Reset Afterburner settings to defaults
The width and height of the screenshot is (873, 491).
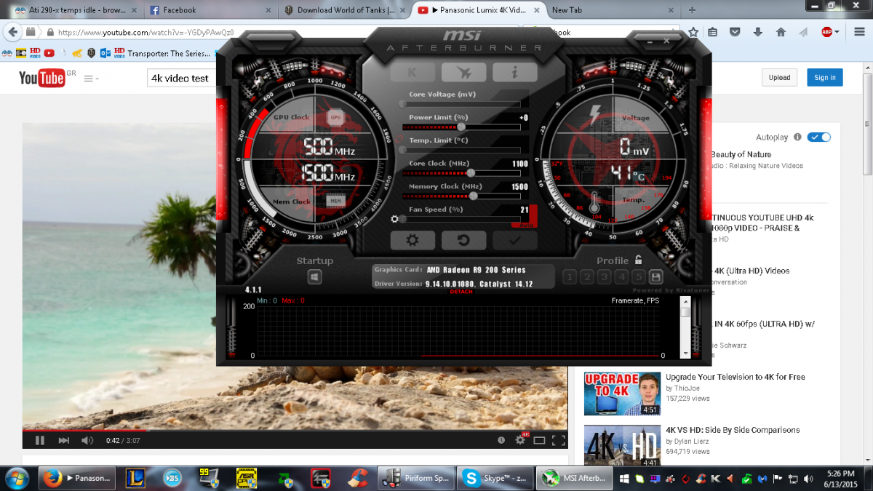point(463,240)
